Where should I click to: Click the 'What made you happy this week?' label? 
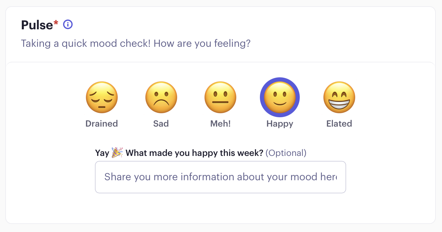[195, 153]
